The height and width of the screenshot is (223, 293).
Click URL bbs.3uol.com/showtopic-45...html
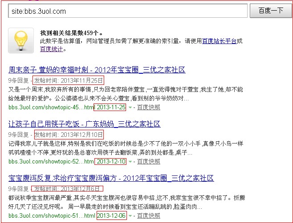point(52,107)
